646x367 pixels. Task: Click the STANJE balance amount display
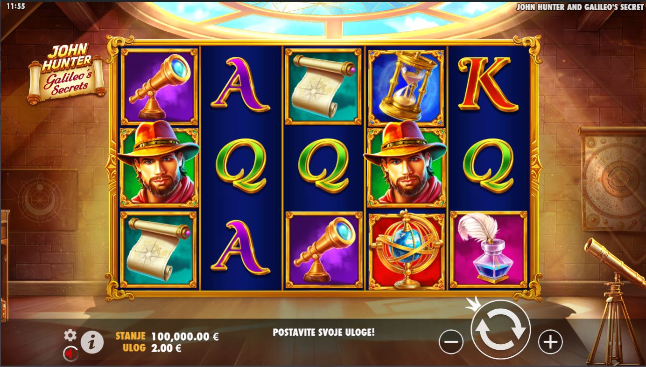(x=185, y=336)
